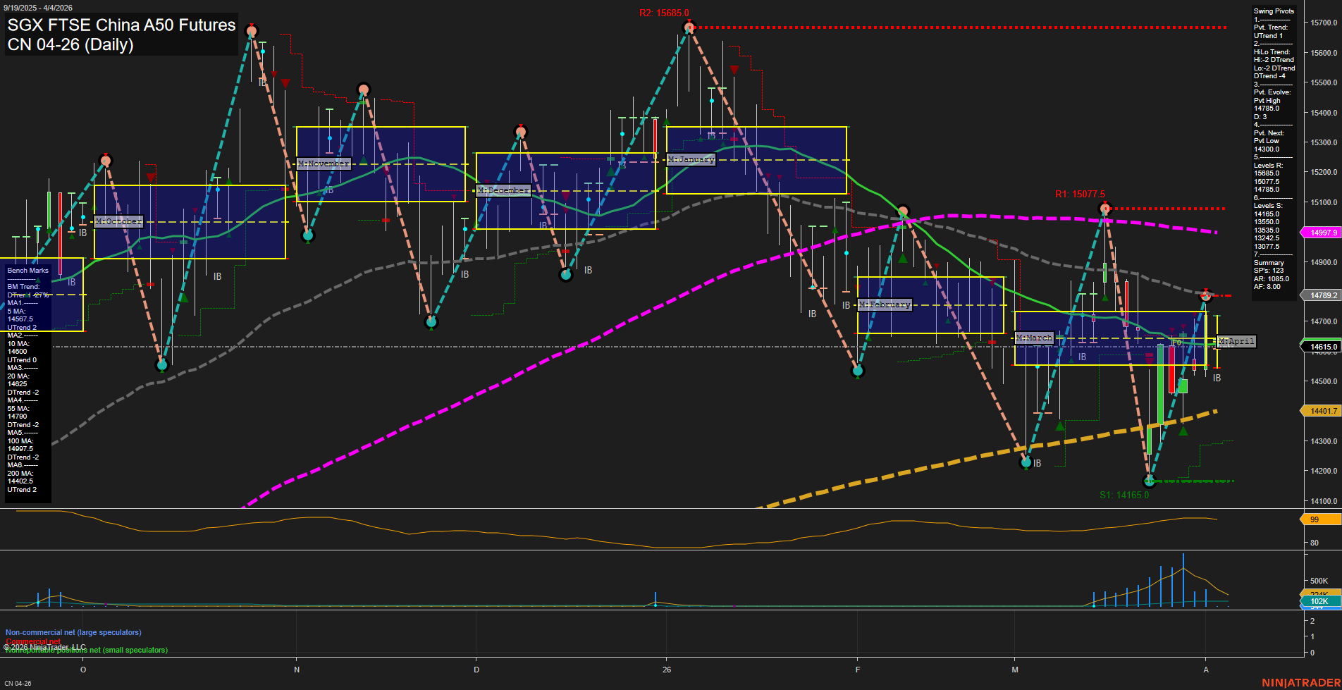Select the M:January month range label

pos(691,159)
